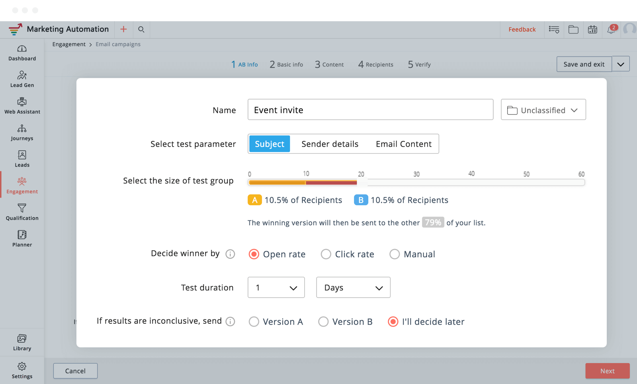Go to Lead Gen section
This screenshot has height=384, width=637.
pos(22,79)
